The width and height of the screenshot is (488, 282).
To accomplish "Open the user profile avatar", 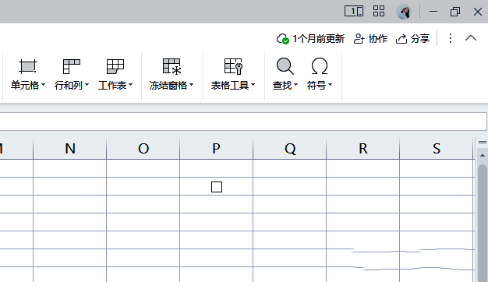I will 404,12.
